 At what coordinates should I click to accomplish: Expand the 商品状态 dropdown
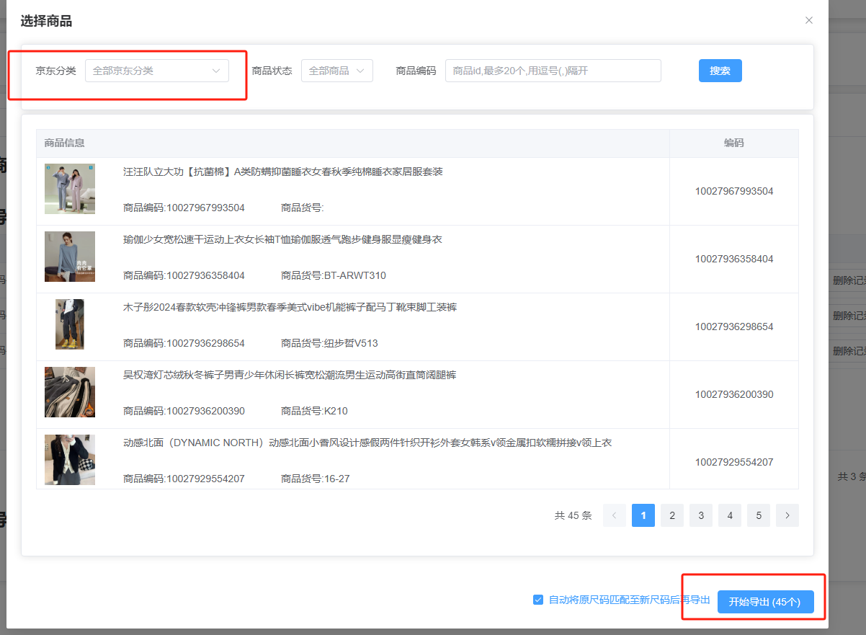point(336,71)
